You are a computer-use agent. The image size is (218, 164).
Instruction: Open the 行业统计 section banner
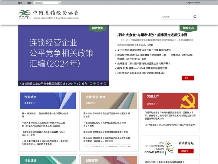coord(48,160)
